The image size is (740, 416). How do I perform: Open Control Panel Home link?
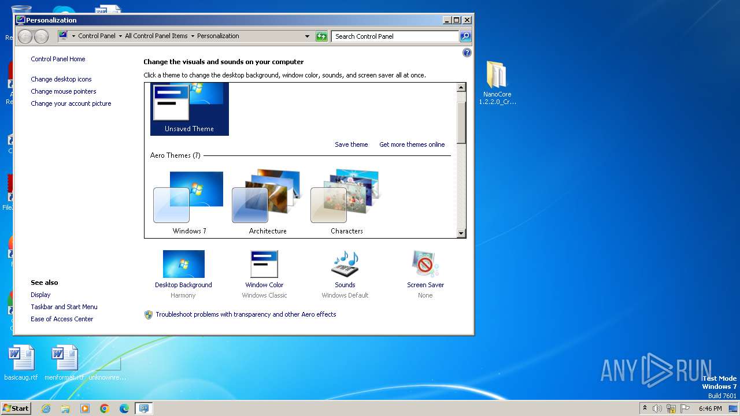point(58,59)
